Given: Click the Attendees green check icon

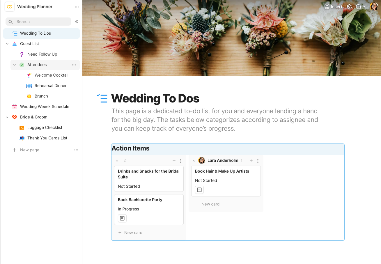Looking at the screenshot, I should [22, 65].
